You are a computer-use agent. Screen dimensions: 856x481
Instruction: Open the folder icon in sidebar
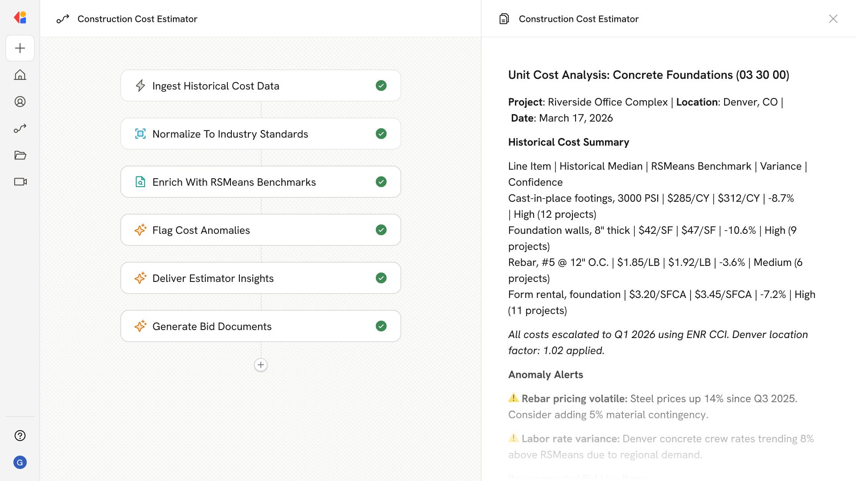pos(20,155)
